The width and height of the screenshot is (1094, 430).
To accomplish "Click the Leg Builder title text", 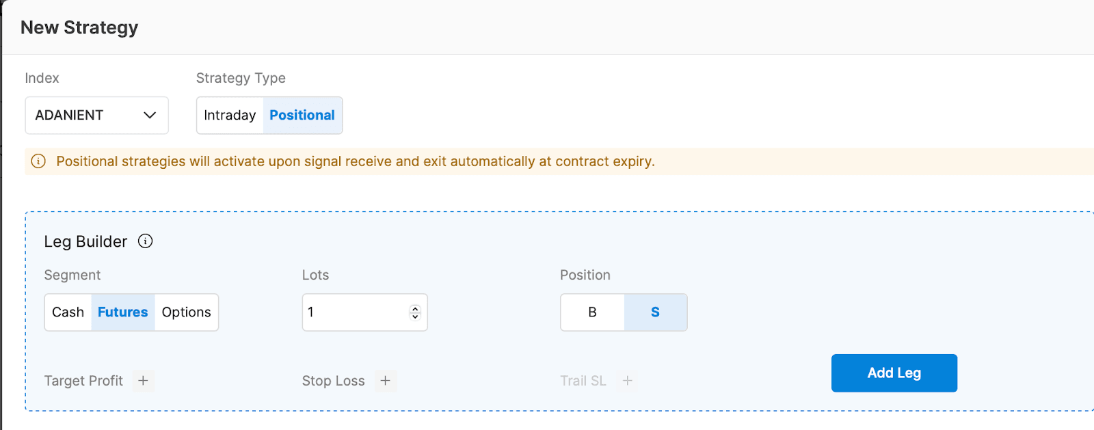I will click(85, 241).
